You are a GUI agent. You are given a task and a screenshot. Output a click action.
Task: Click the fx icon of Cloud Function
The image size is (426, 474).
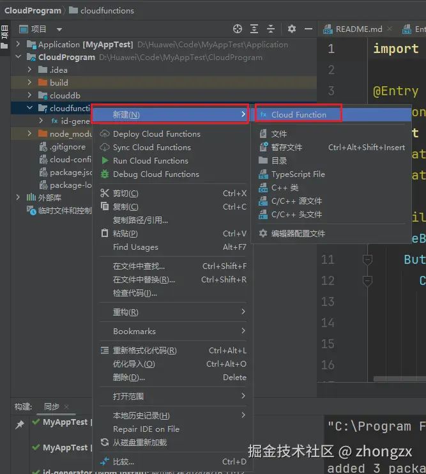[x=263, y=114]
